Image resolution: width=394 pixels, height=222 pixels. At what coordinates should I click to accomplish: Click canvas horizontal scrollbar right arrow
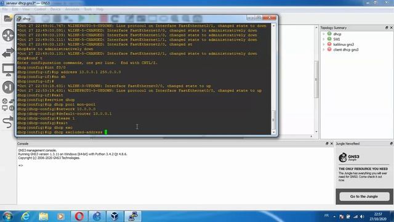point(312,136)
